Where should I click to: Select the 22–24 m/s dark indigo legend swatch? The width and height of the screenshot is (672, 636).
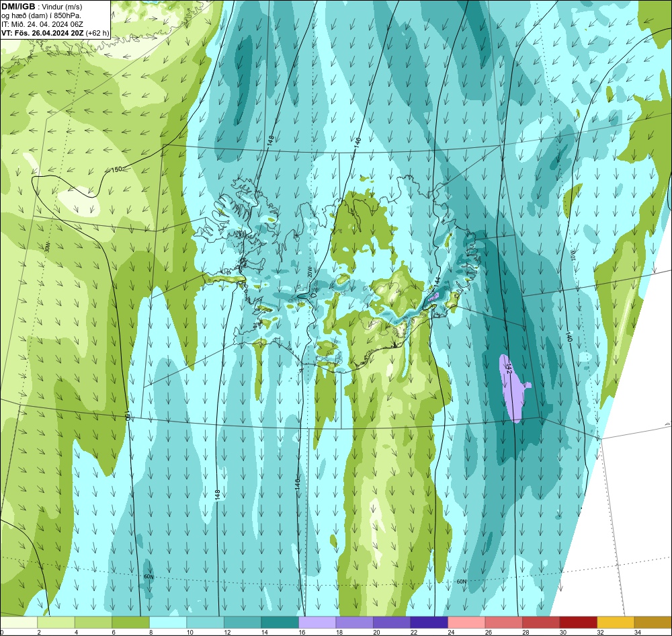coord(429,623)
